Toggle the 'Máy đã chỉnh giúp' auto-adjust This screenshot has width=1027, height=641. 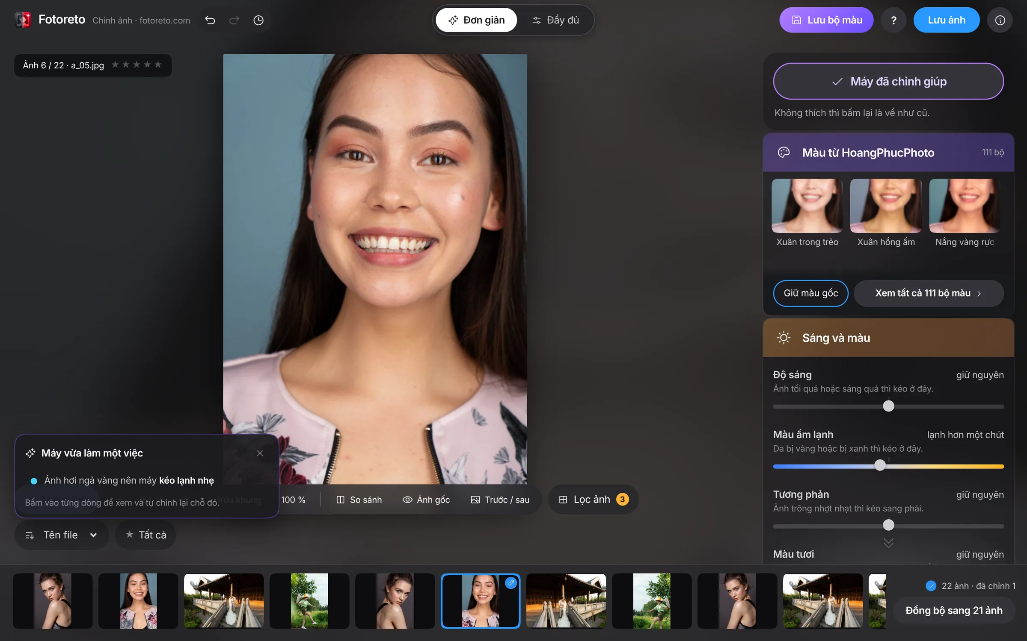tap(888, 81)
